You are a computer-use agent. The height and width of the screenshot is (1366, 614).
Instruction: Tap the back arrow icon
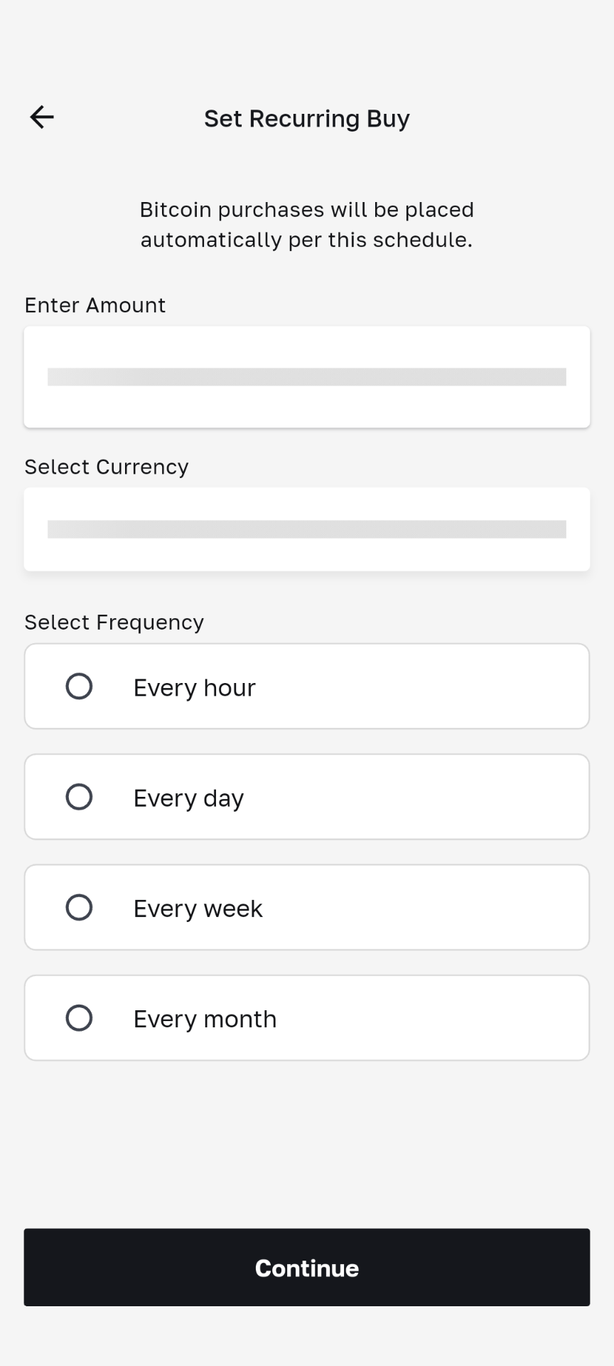coord(42,117)
